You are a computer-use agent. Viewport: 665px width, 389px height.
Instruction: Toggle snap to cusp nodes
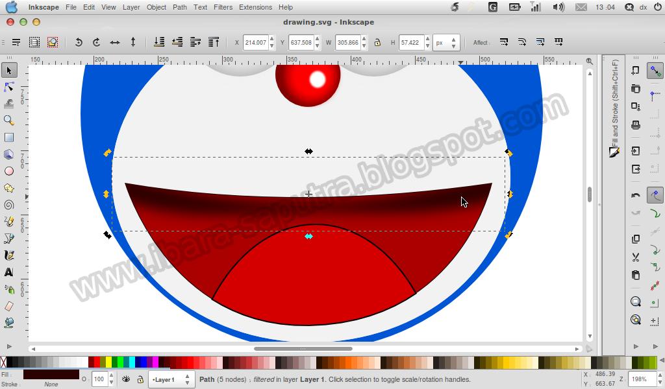[655, 250]
